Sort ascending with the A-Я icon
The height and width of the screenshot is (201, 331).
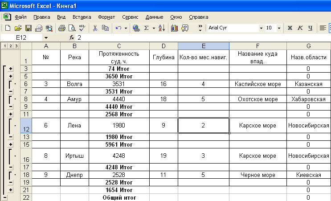tap(162, 28)
